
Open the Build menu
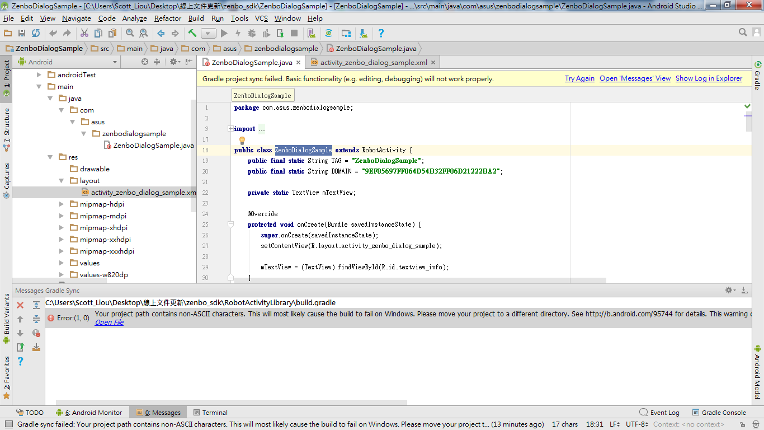(x=196, y=18)
